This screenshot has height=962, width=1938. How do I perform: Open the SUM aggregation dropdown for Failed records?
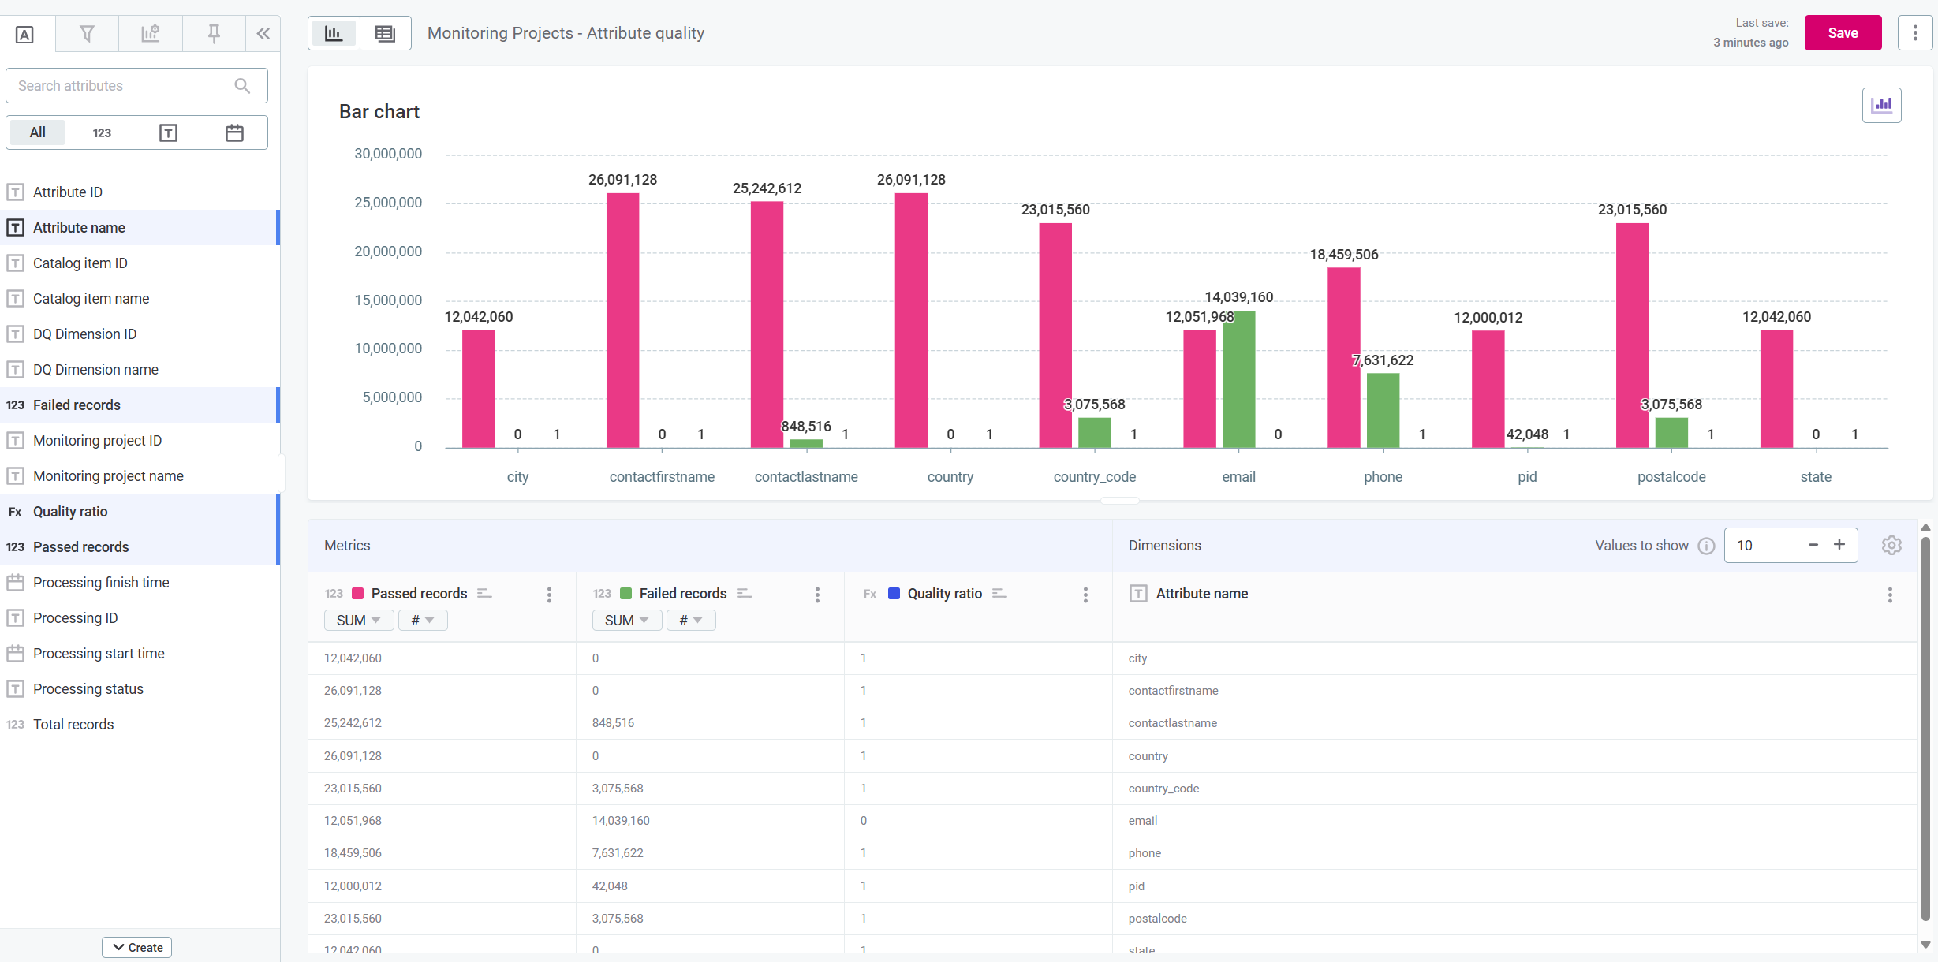625,620
